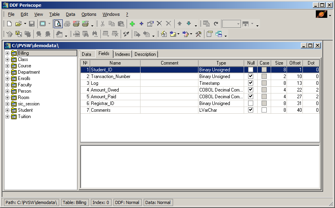Select the sic_session table in tree
Image resolution: width=335 pixels, height=208 pixels.
point(29,104)
